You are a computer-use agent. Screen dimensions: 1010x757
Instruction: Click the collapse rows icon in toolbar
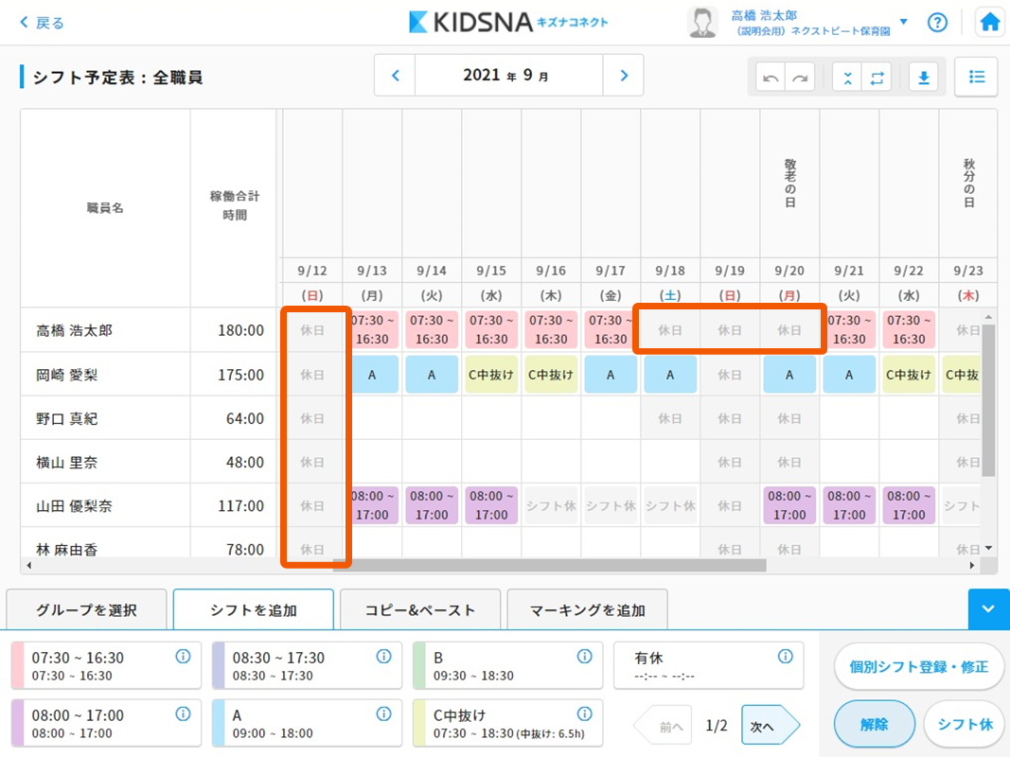pyautogui.click(x=847, y=78)
